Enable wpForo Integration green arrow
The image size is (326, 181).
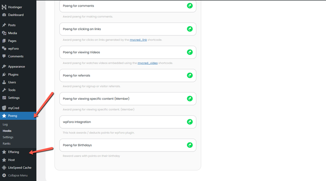click(x=190, y=122)
